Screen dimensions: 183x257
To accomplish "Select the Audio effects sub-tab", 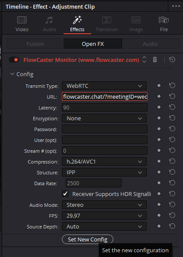I will pos(150,44).
